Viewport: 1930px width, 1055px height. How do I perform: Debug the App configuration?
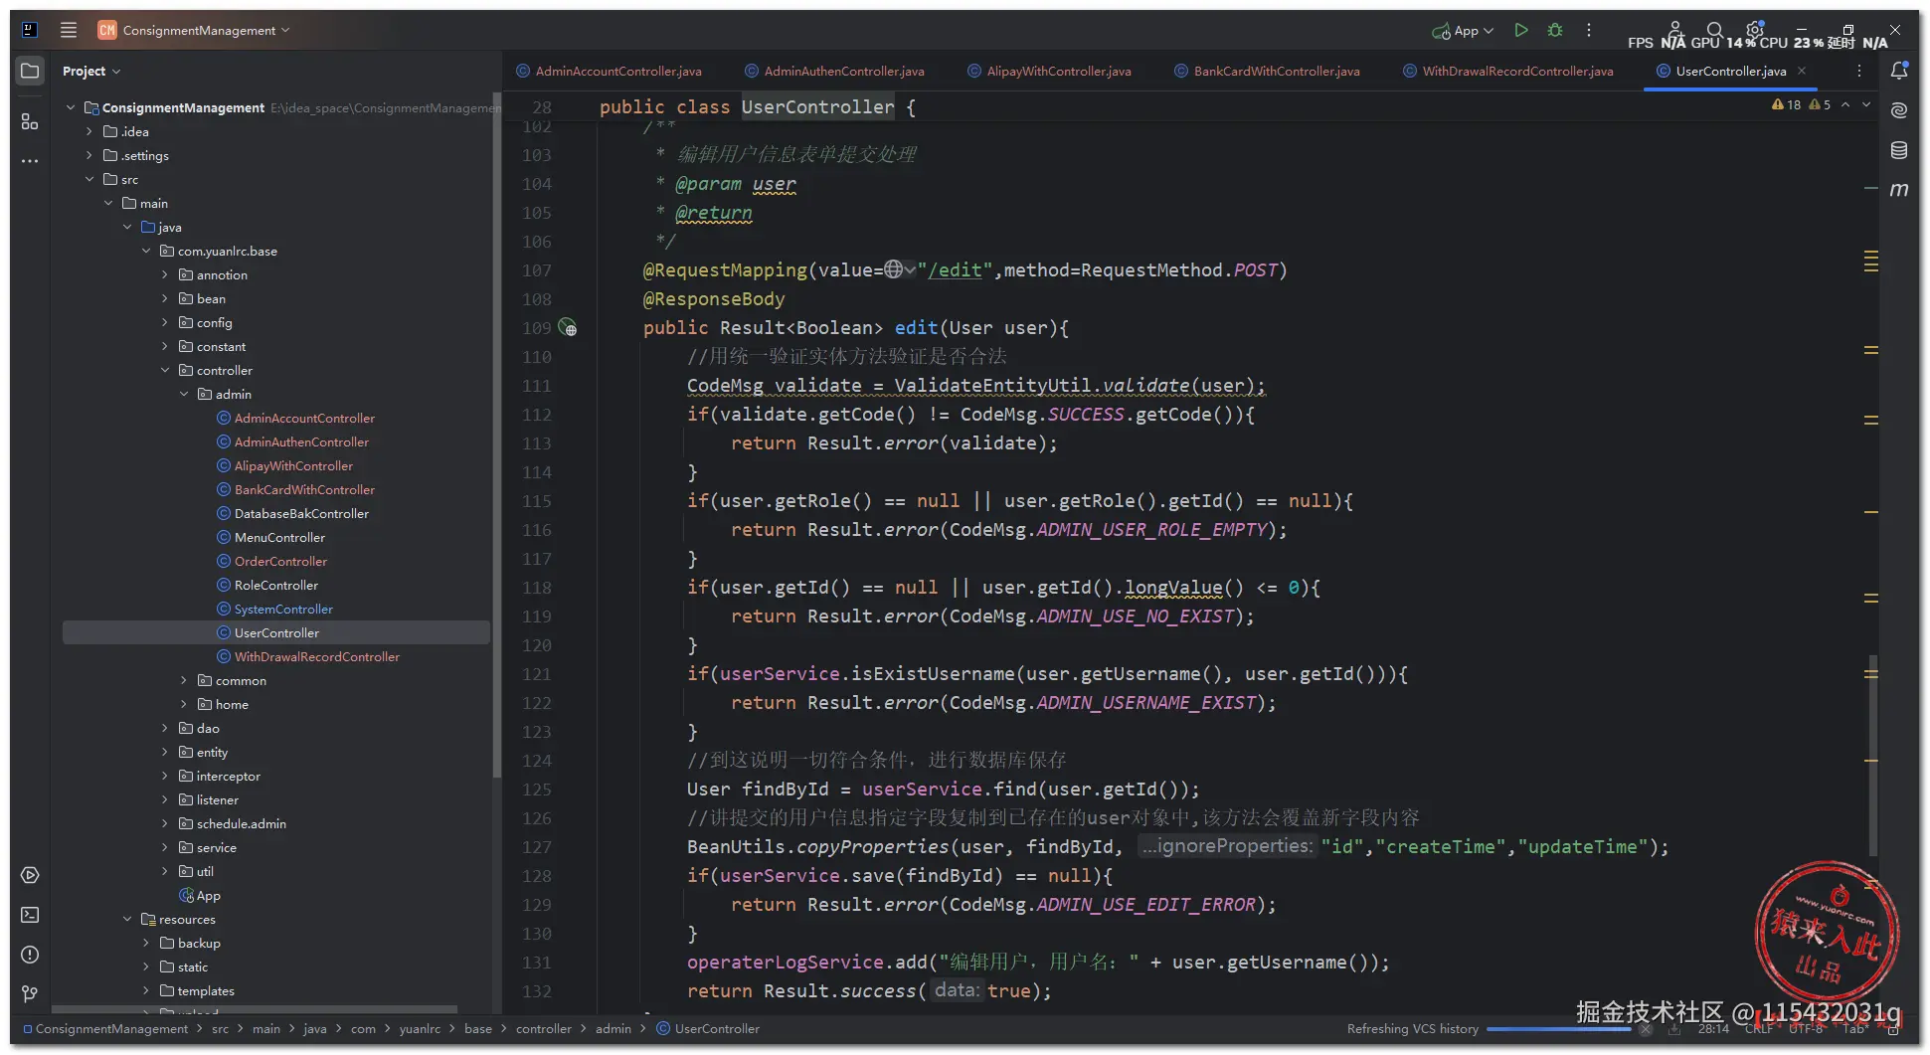(x=1555, y=30)
